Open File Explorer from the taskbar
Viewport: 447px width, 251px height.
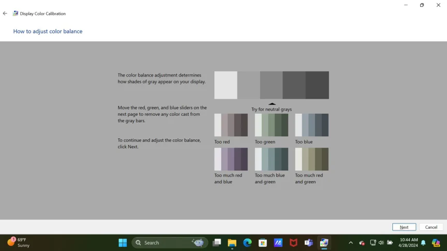(x=232, y=243)
